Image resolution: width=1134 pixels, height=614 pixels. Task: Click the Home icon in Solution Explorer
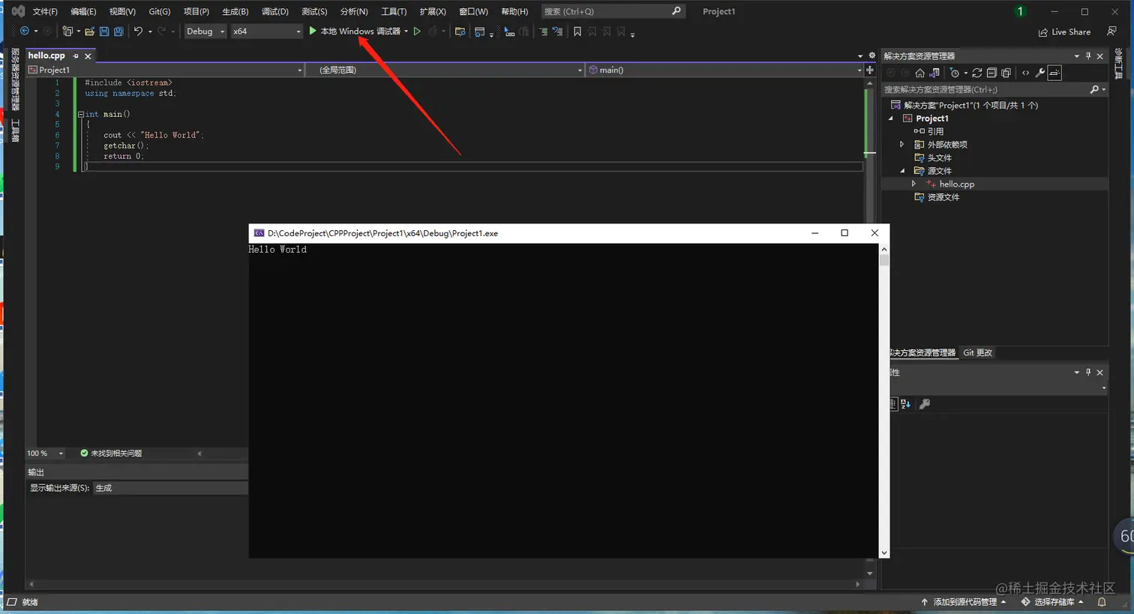coord(920,73)
